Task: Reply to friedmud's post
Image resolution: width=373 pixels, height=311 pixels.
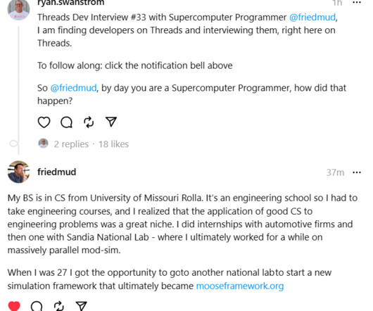Action: [37, 306]
